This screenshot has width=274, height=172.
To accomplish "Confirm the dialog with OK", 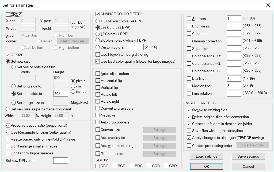I will coord(206,166).
